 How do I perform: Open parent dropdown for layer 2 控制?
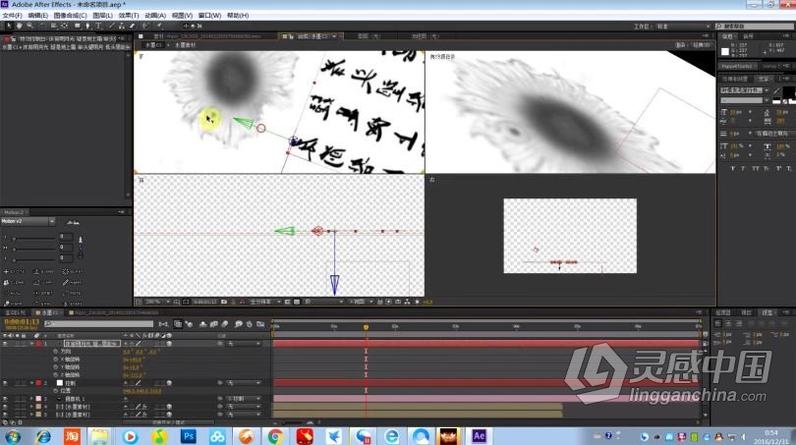[x=244, y=382]
